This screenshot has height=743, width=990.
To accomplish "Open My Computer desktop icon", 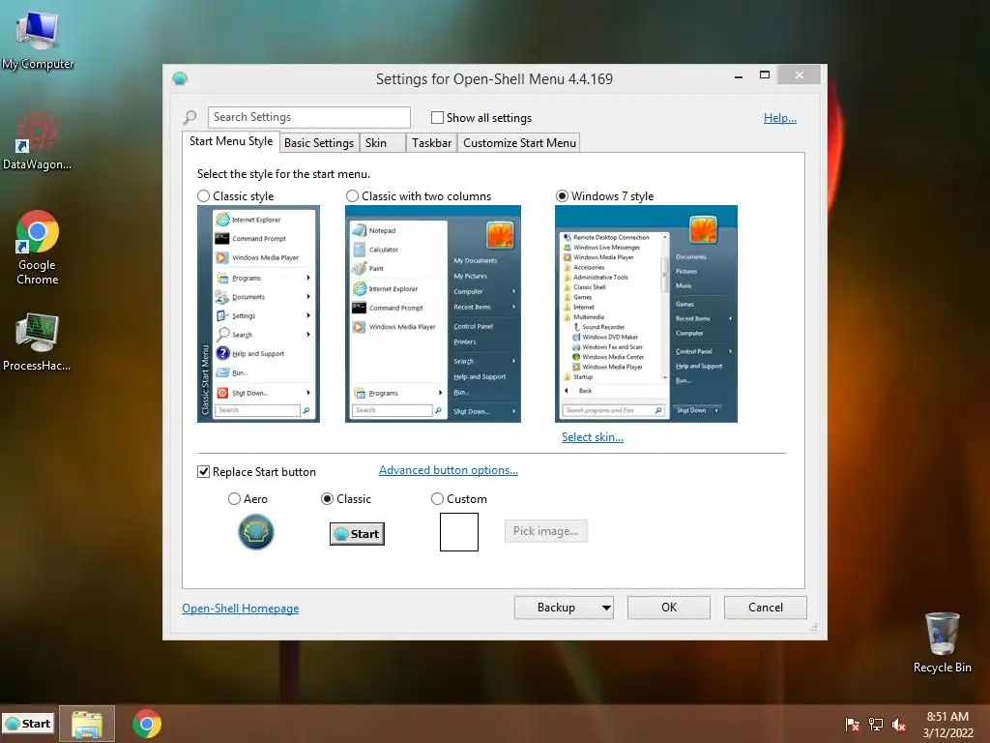I will click(38, 39).
